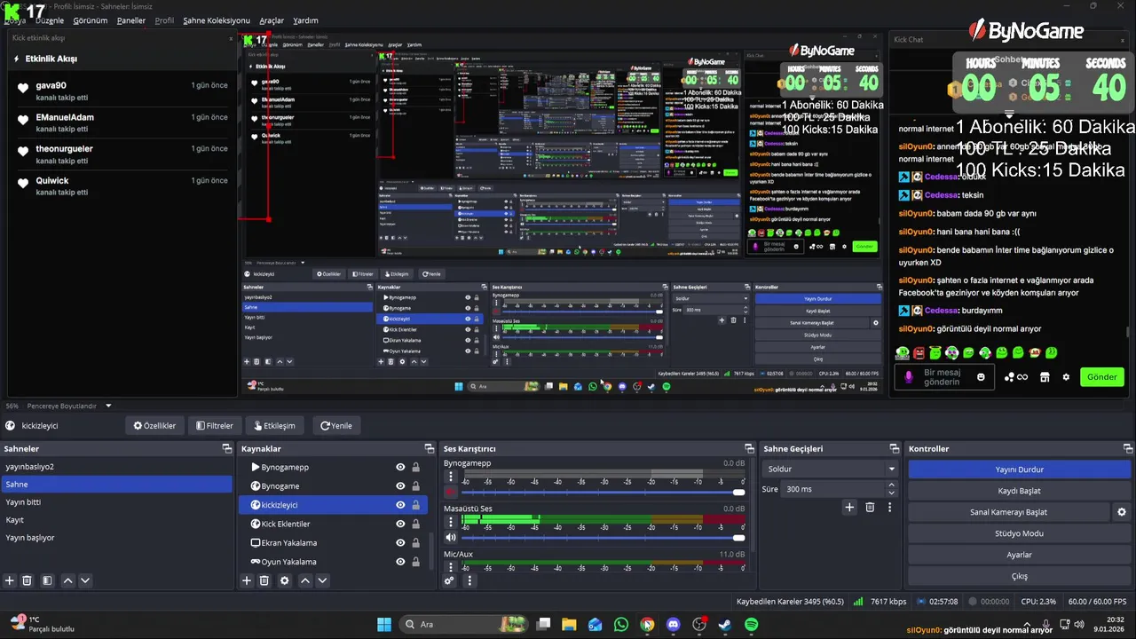Viewport: 1136px width, 639px height.
Task: Move scene up in Sahneler panel
Action: point(67,580)
